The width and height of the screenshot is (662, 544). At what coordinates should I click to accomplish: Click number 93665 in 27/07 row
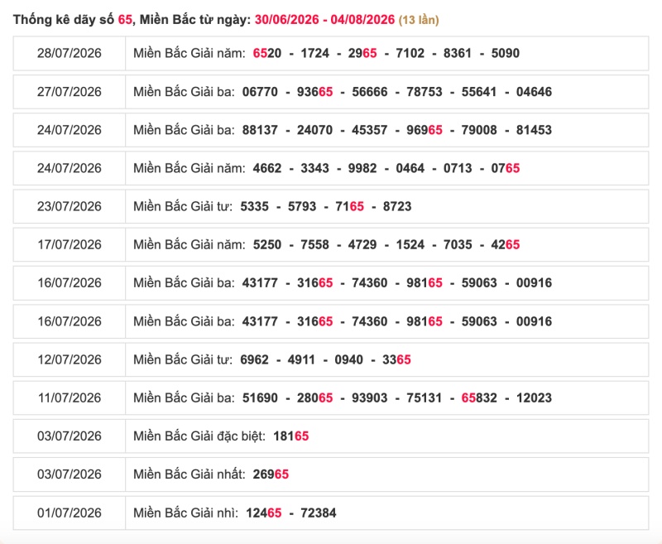tap(314, 92)
